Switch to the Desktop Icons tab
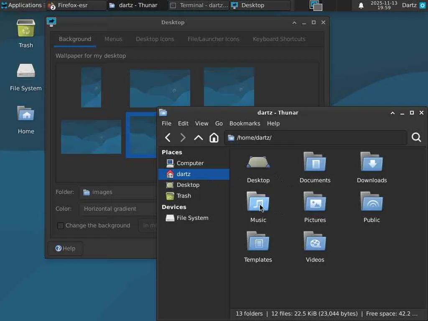The width and height of the screenshot is (428, 321). point(155,39)
